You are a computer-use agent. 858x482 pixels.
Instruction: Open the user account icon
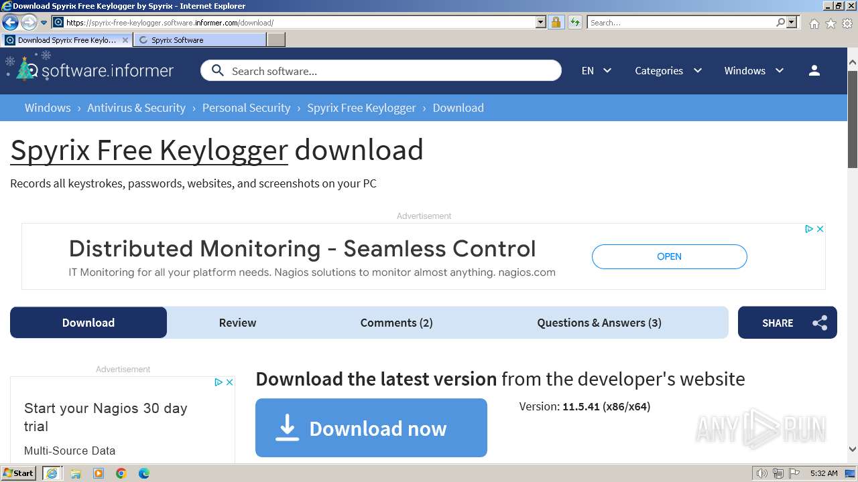point(814,70)
